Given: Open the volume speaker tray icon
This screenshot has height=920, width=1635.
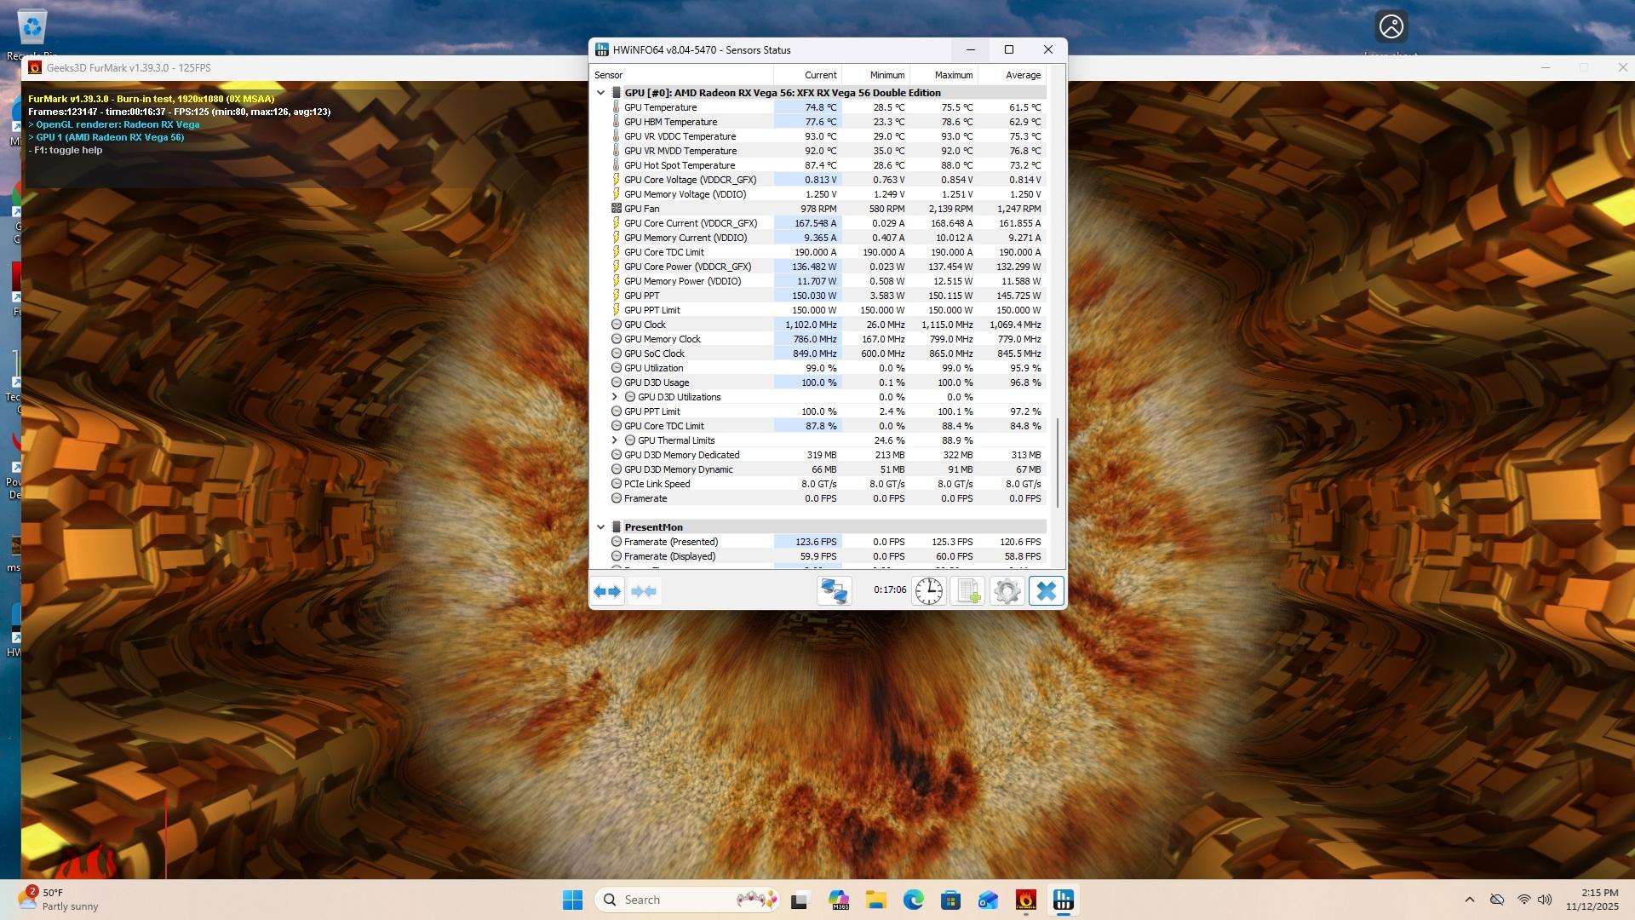Looking at the screenshot, I should tap(1545, 900).
